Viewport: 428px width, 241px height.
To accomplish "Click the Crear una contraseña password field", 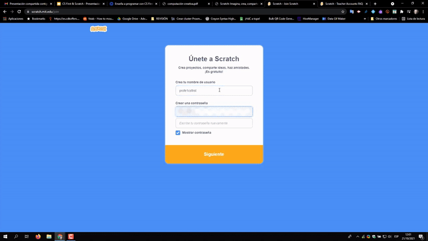I will (x=213, y=111).
